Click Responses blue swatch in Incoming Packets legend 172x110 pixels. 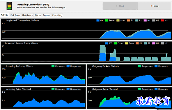click(x=68, y=66)
